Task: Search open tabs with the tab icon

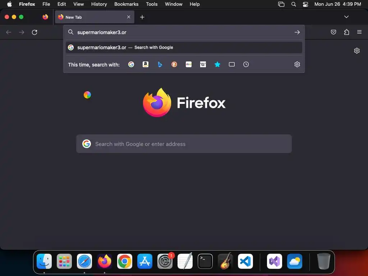Action: pos(232,64)
